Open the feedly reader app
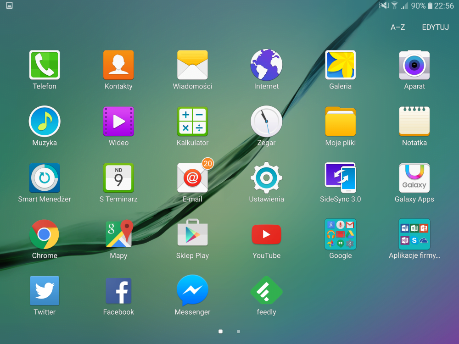459x344 pixels. 266,291
